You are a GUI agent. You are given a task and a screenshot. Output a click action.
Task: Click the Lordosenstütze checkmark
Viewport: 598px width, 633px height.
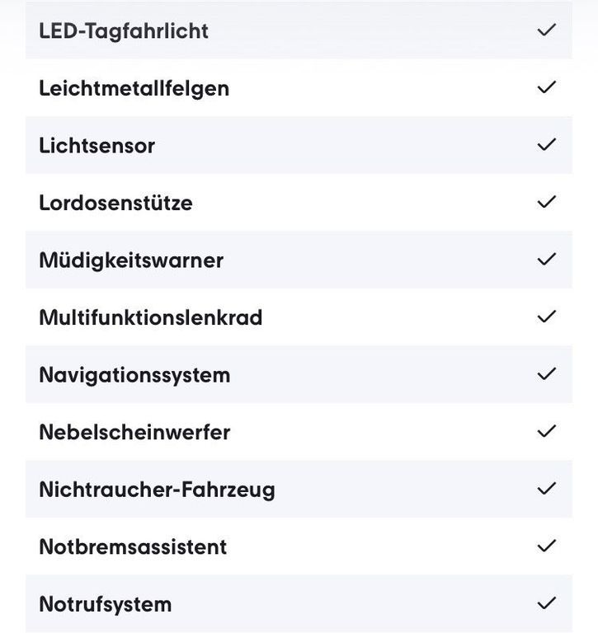coord(546,202)
